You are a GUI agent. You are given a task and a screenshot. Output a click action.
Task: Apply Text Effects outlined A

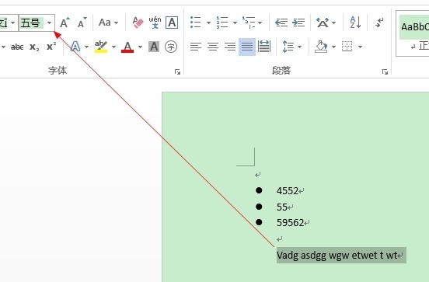[75, 47]
